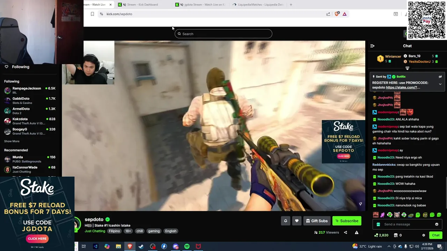The image size is (447, 251).
Task: Close the current Kick stream tab
Action: tap(111, 5)
